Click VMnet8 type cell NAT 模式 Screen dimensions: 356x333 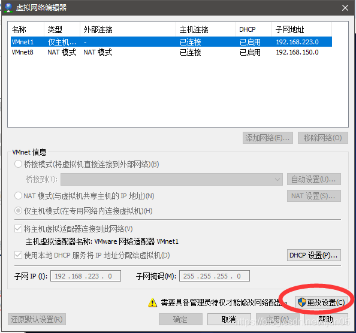click(62, 52)
